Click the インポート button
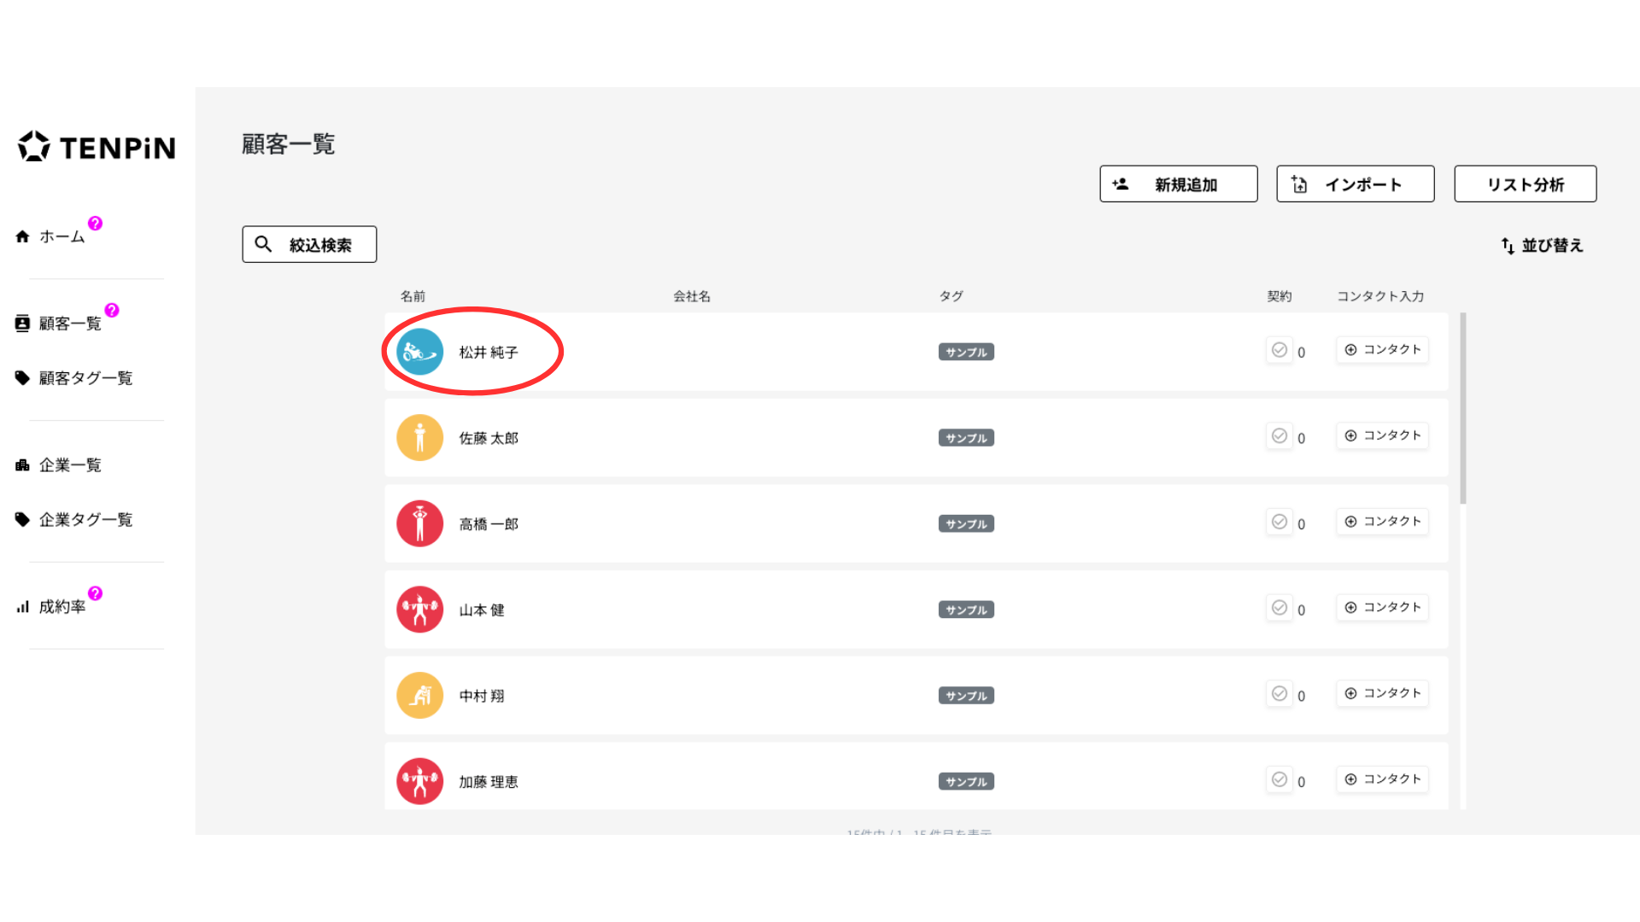 (1355, 184)
